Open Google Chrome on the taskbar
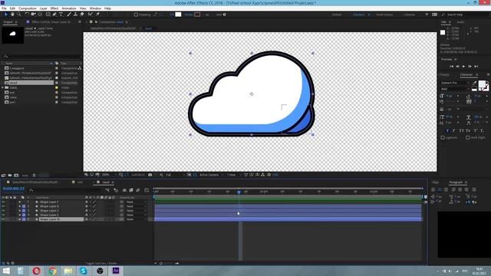The image size is (491, 276). pos(53,271)
